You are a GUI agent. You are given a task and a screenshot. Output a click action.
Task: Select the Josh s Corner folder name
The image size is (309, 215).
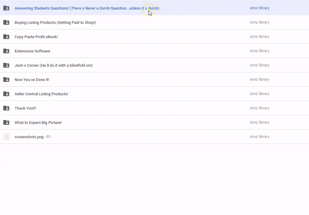tap(54, 65)
